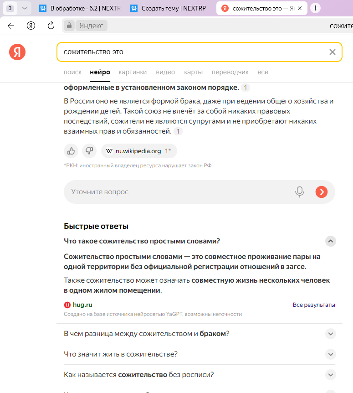This screenshot has height=393, width=353.
Task: Go back using the browser back arrow
Action: point(11,26)
